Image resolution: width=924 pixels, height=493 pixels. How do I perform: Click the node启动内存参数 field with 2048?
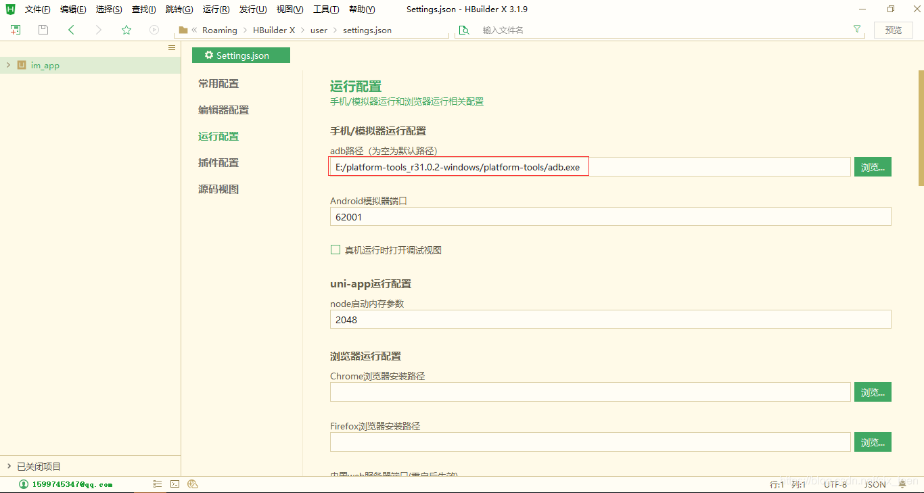611,319
